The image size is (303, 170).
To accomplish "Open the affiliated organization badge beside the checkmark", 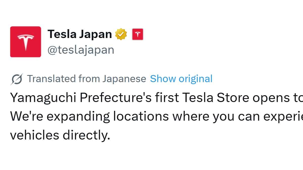I will [137, 34].
